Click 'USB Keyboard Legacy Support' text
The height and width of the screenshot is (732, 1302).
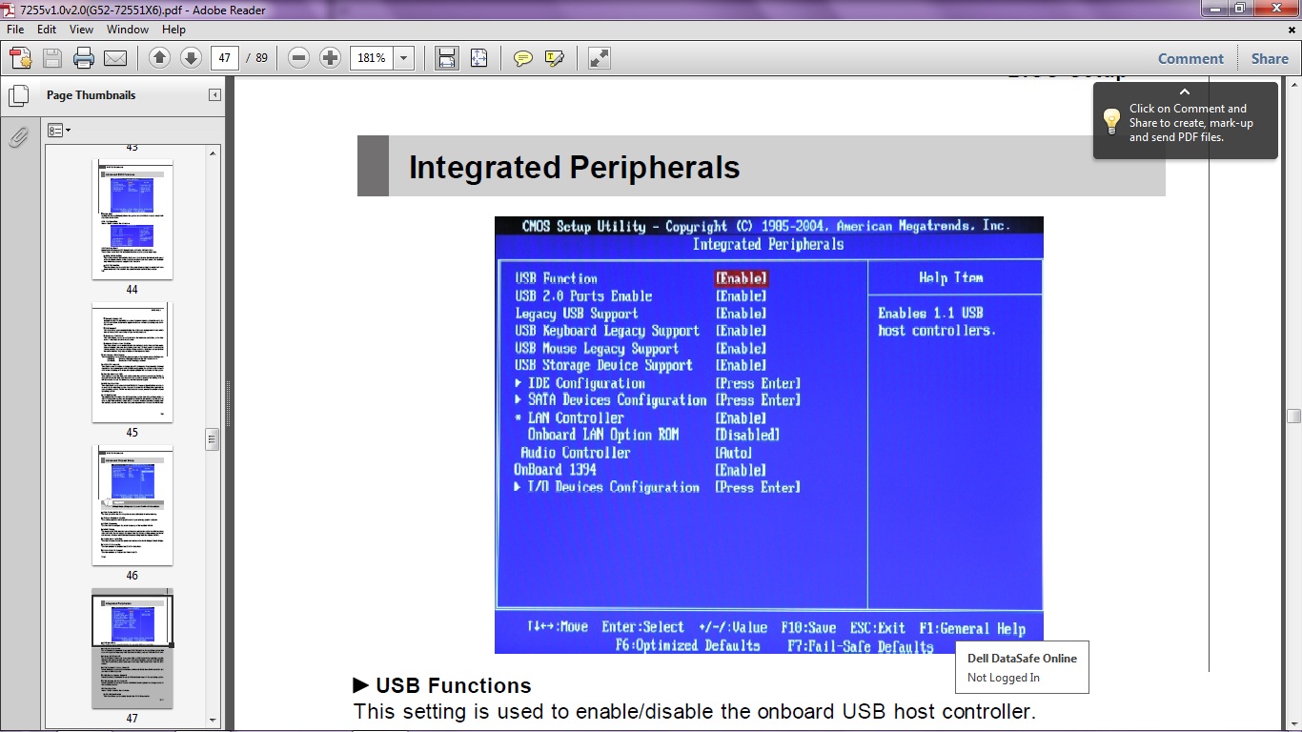[607, 331]
